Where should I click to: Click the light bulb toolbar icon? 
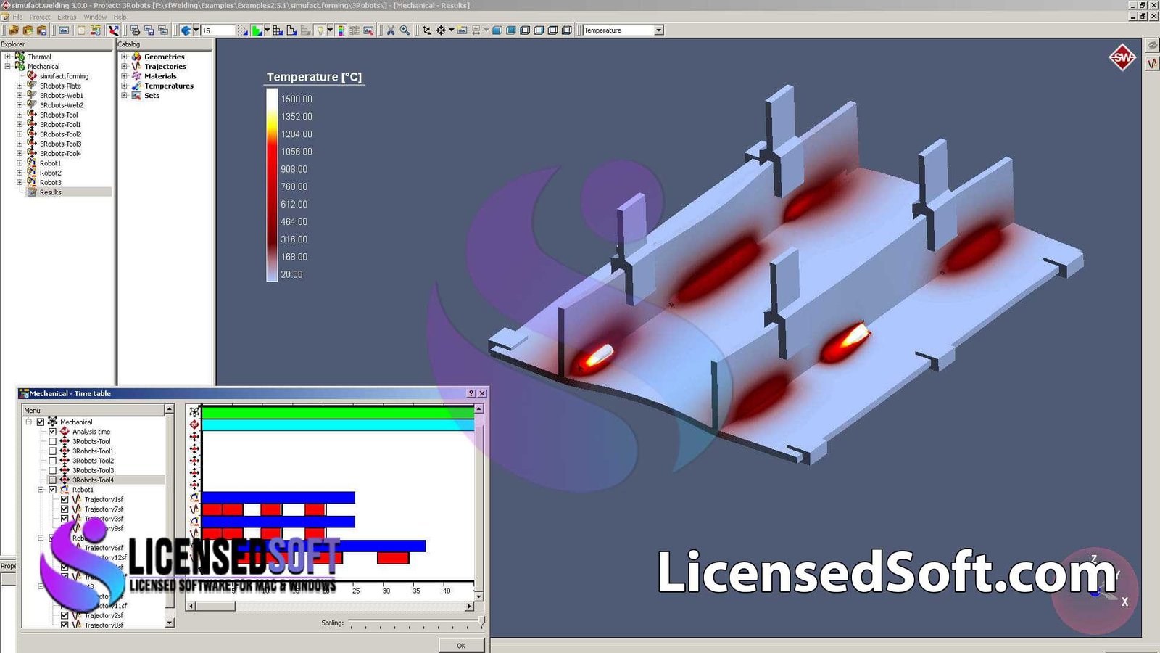click(320, 30)
